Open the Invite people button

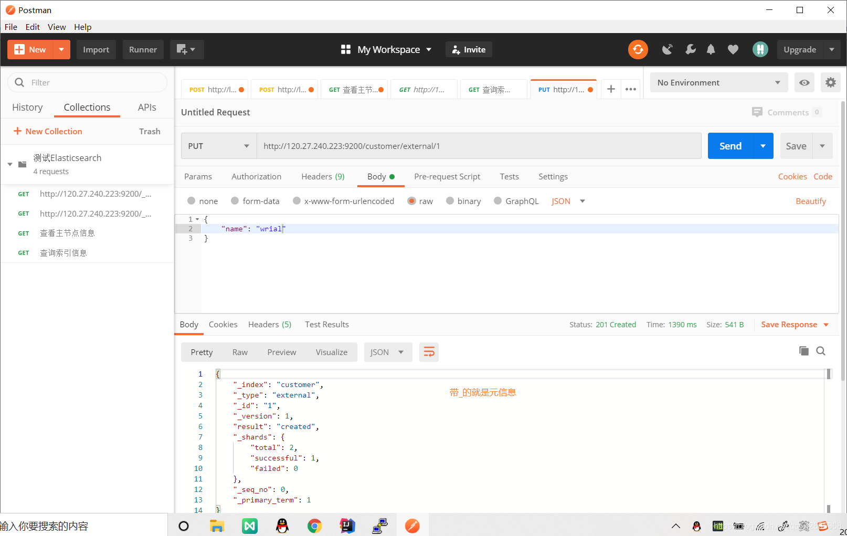pyautogui.click(x=469, y=49)
